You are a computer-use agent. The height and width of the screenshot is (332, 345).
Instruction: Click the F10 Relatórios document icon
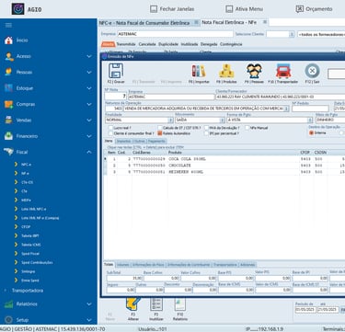[180, 304]
